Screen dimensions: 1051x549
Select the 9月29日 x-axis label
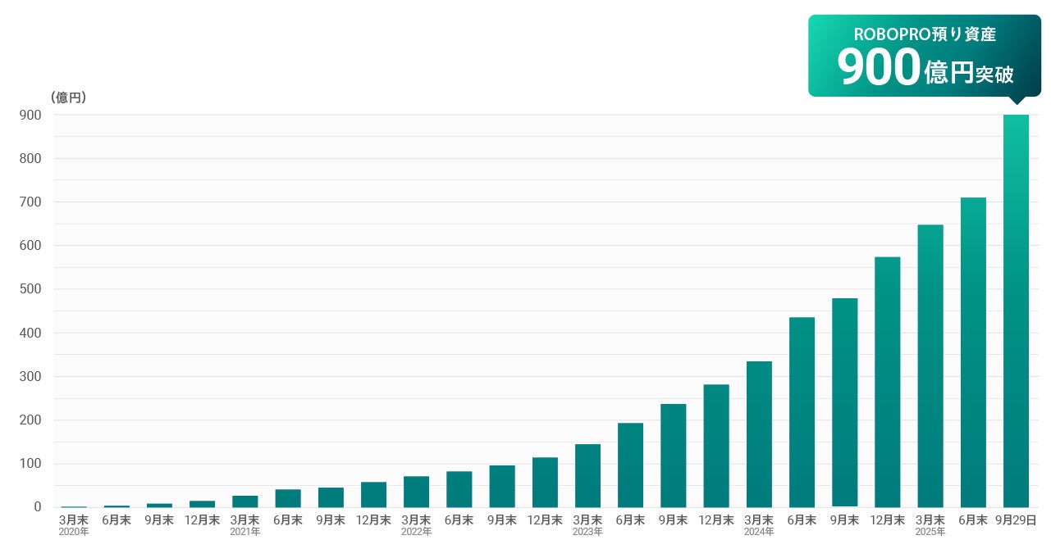1016,520
